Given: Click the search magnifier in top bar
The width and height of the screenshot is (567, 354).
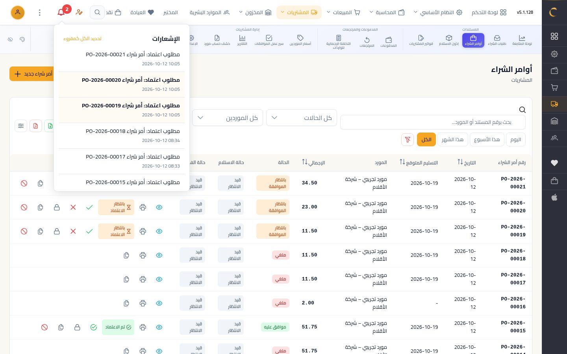Looking at the screenshot, I should [97, 13].
